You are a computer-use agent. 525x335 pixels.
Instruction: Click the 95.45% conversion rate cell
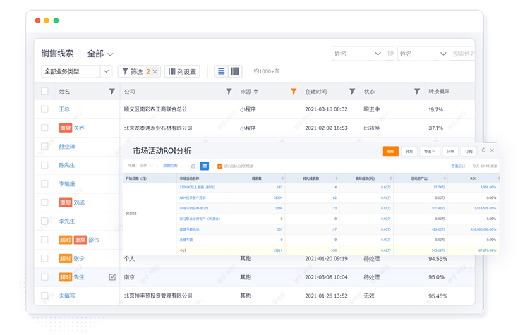point(438,296)
